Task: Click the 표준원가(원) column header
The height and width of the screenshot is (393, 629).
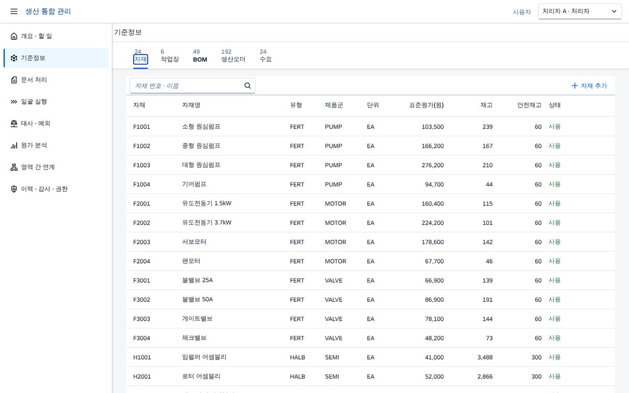Action: tap(426, 105)
